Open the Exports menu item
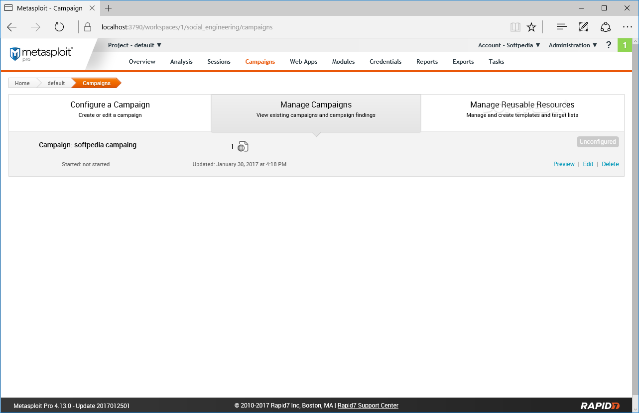The width and height of the screenshot is (639, 413). coord(463,62)
